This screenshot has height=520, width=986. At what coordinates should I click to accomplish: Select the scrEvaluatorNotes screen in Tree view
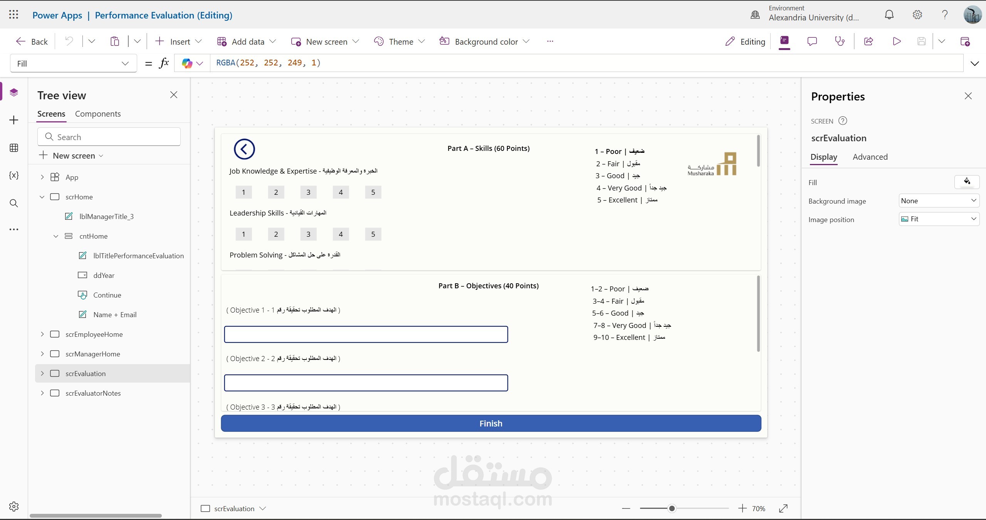(94, 393)
